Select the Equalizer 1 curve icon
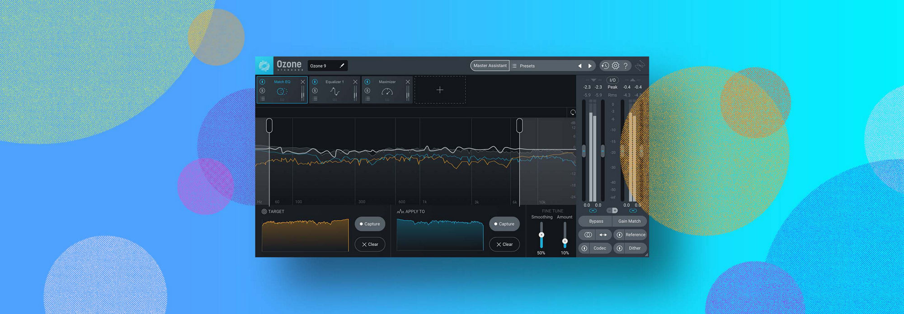This screenshot has width=904, height=314. 334,91
